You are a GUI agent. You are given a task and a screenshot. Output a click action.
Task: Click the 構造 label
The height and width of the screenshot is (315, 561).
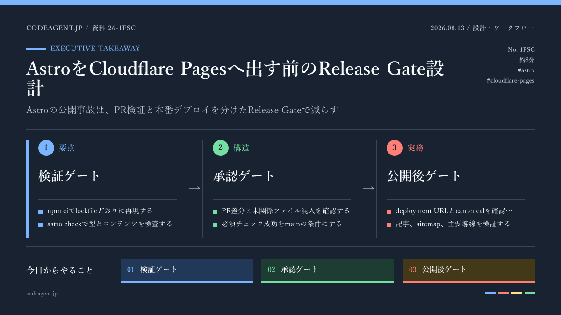pyautogui.click(x=241, y=148)
